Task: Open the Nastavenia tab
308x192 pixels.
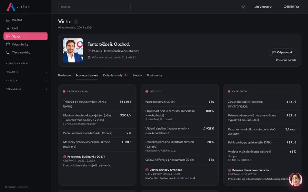Action: click(154, 76)
